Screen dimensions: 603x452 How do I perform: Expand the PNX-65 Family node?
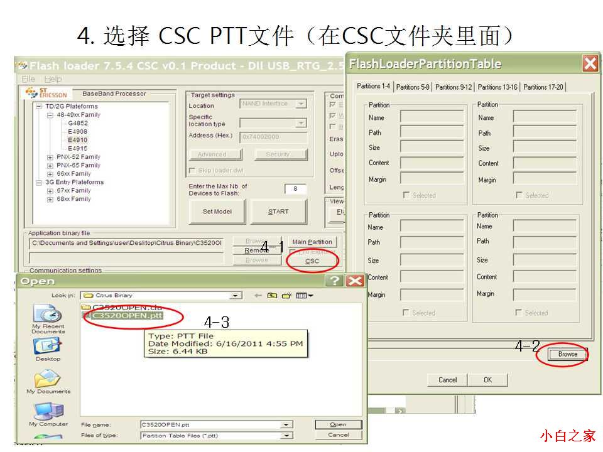(50, 166)
